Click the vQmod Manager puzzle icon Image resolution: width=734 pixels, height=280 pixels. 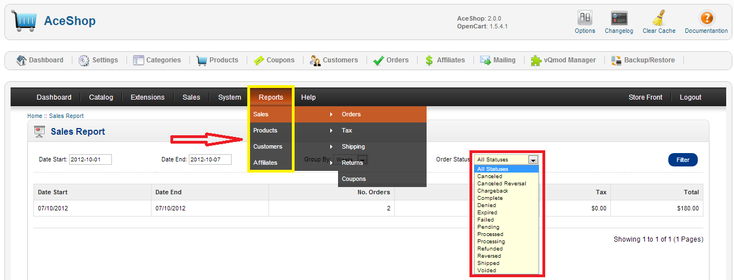pyautogui.click(x=536, y=60)
